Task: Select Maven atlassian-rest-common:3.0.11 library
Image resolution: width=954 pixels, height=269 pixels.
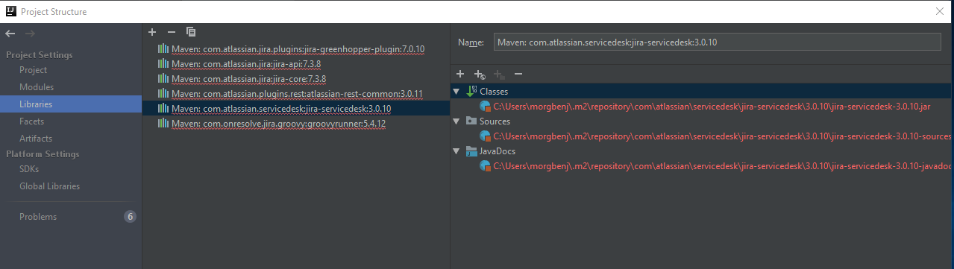Action: point(297,94)
